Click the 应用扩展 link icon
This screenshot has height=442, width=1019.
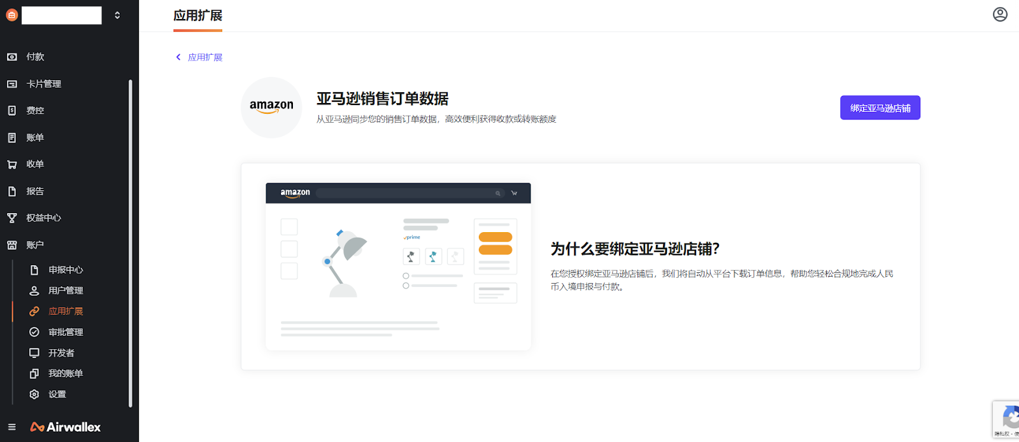click(34, 311)
